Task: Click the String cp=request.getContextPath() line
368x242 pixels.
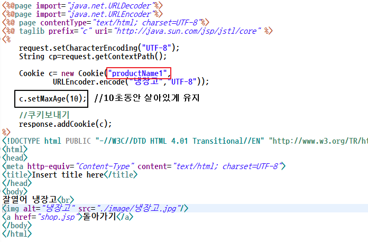Action: click(x=93, y=57)
